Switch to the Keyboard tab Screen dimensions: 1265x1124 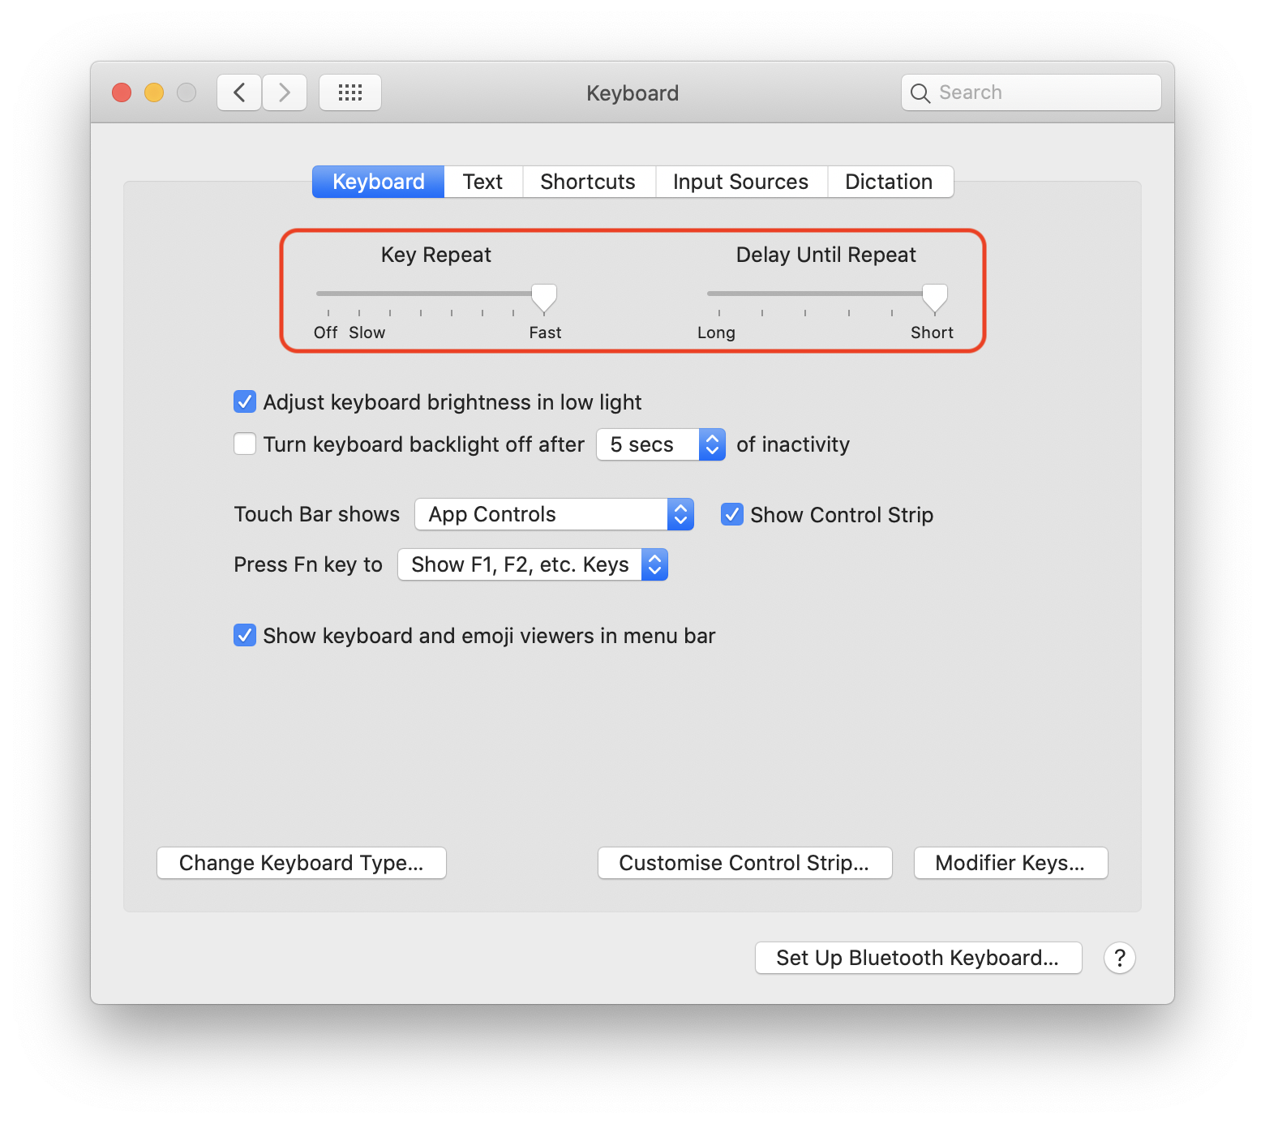coord(379,182)
